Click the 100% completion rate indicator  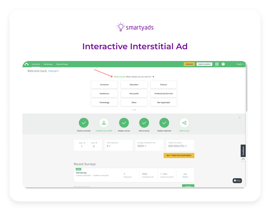coord(144,174)
